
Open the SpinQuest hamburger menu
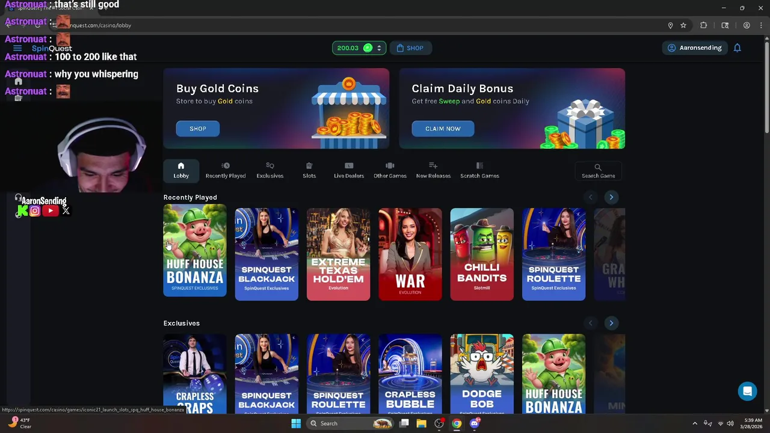pyautogui.click(x=17, y=48)
